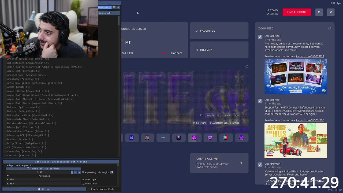The width and height of the screenshot is (343, 193).
Task: Enable the CanvasFog effect checkbox
Action: pyautogui.click(x=5, y=151)
